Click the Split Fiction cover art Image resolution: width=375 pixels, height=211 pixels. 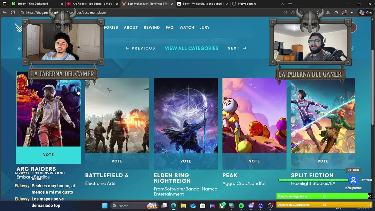click(x=323, y=115)
